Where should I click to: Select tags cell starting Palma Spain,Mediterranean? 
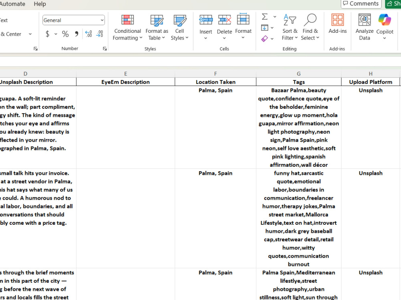(x=299, y=284)
